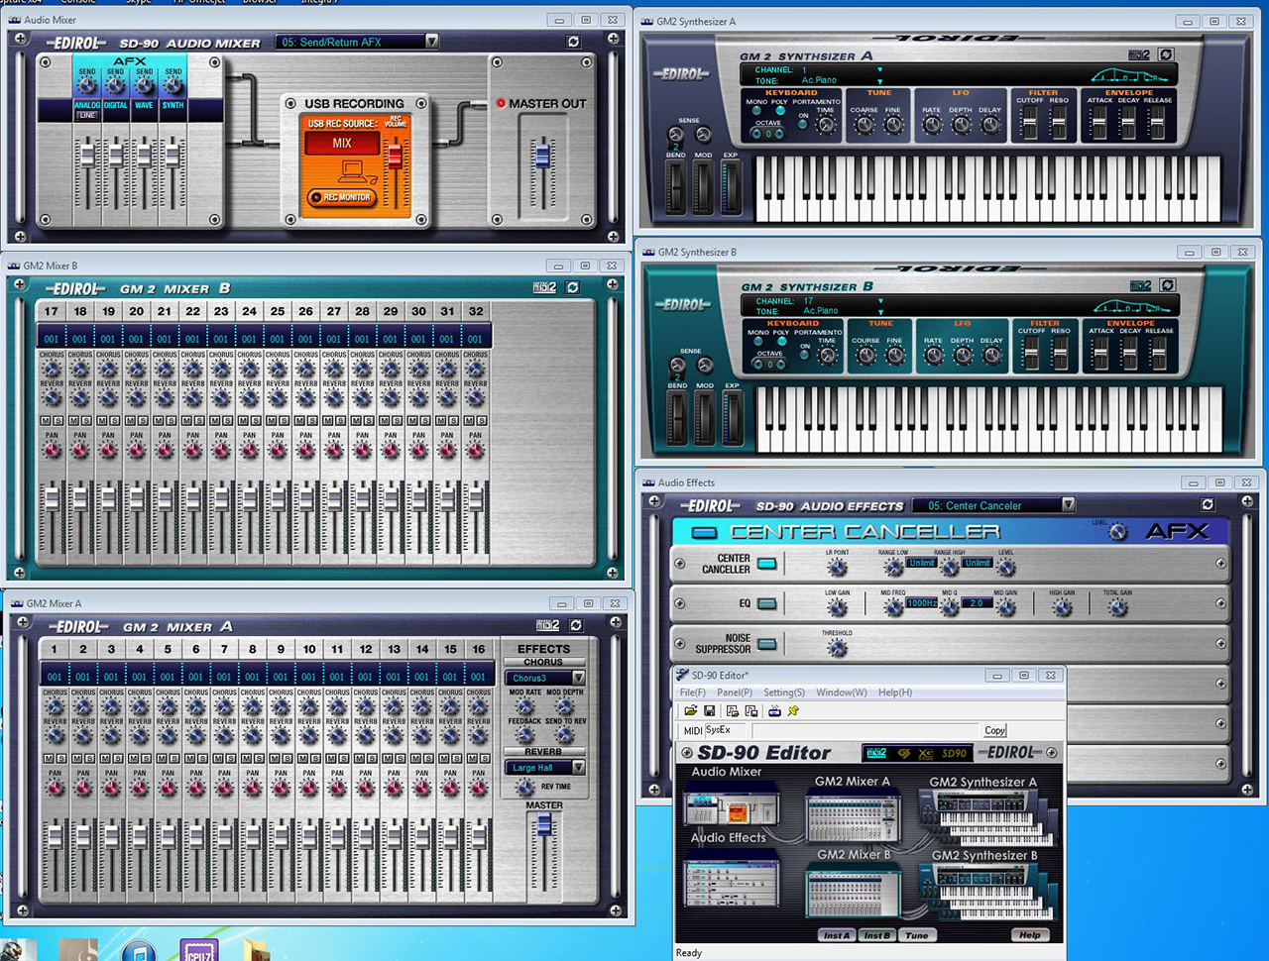Click the MOD RATE knob in Mixer A effects
The height and width of the screenshot is (961, 1269).
coord(524,706)
